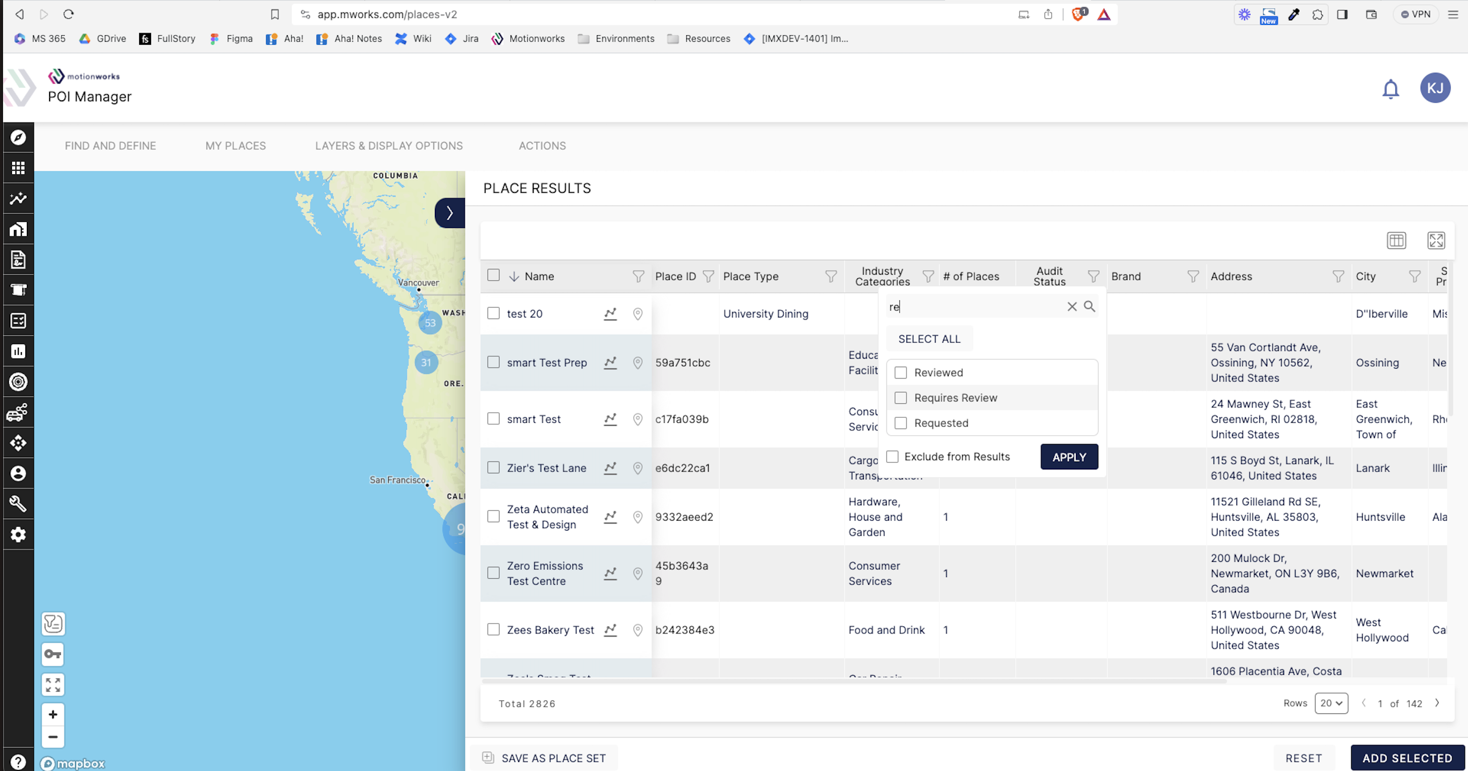Select all rows header checkbox

click(x=493, y=275)
